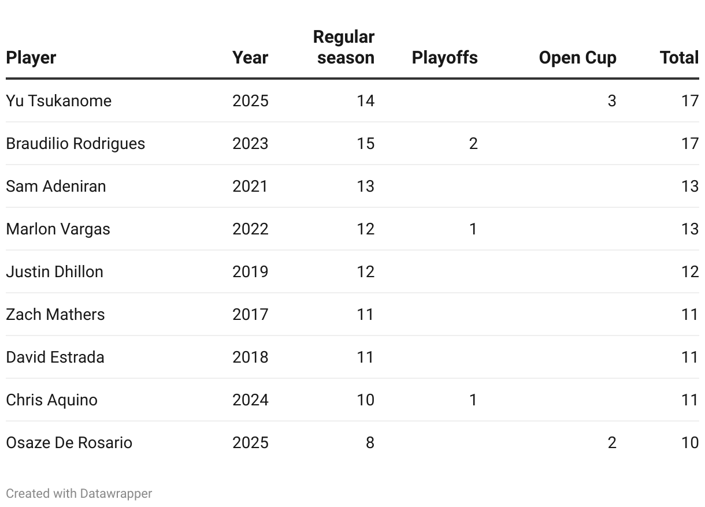
Task: Click David Estrada player name
Action: coord(55,357)
